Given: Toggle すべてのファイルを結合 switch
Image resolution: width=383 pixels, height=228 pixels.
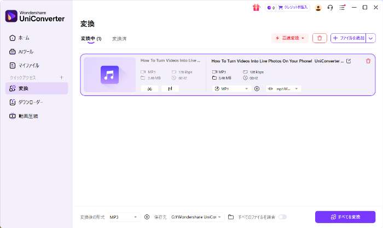Looking at the screenshot, I should (283, 217).
